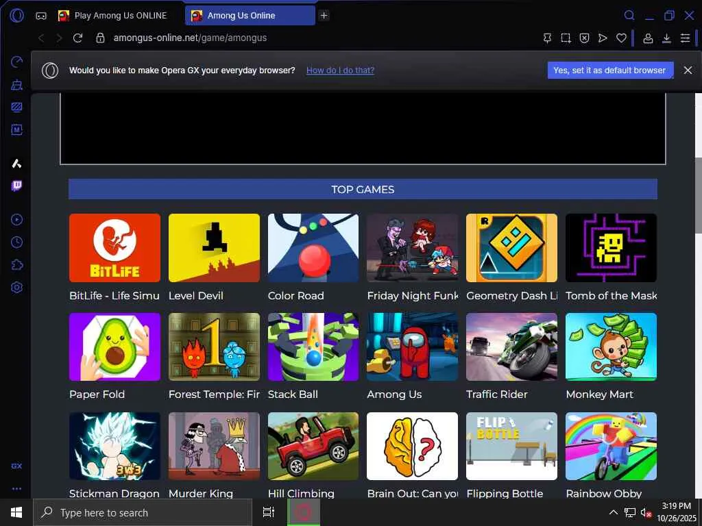This screenshot has width=702, height=526.
Task: Add page to bookmarks with the heart icon
Action: point(621,38)
